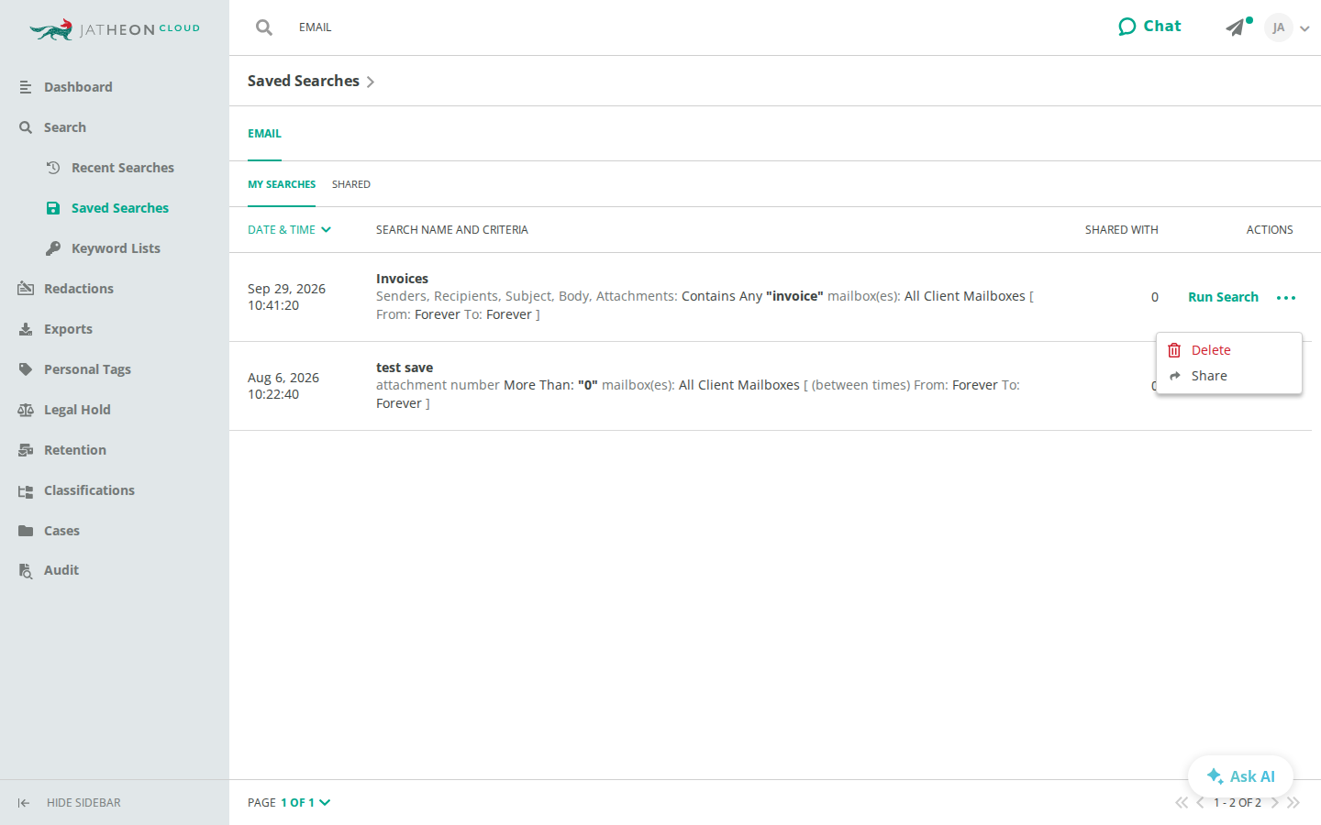Open the paper plane notifications icon
This screenshot has width=1321, height=825.
click(x=1237, y=27)
